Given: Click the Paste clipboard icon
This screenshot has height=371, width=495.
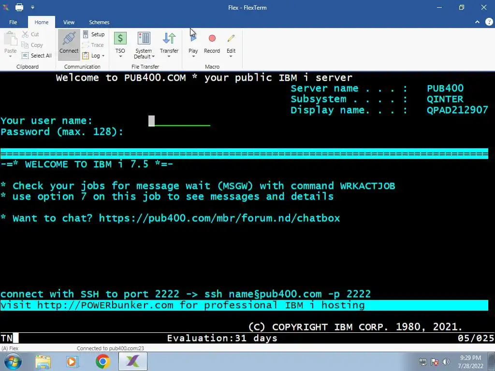Looking at the screenshot, I should (11, 39).
